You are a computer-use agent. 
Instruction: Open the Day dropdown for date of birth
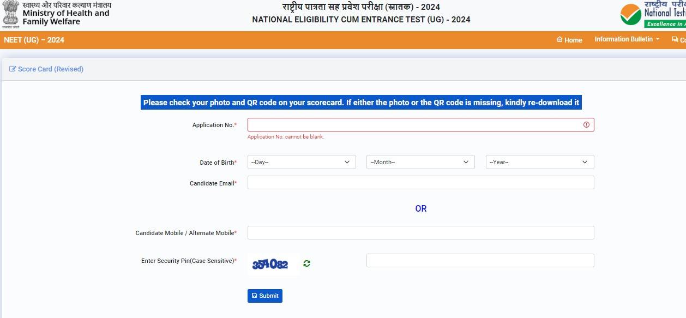302,162
